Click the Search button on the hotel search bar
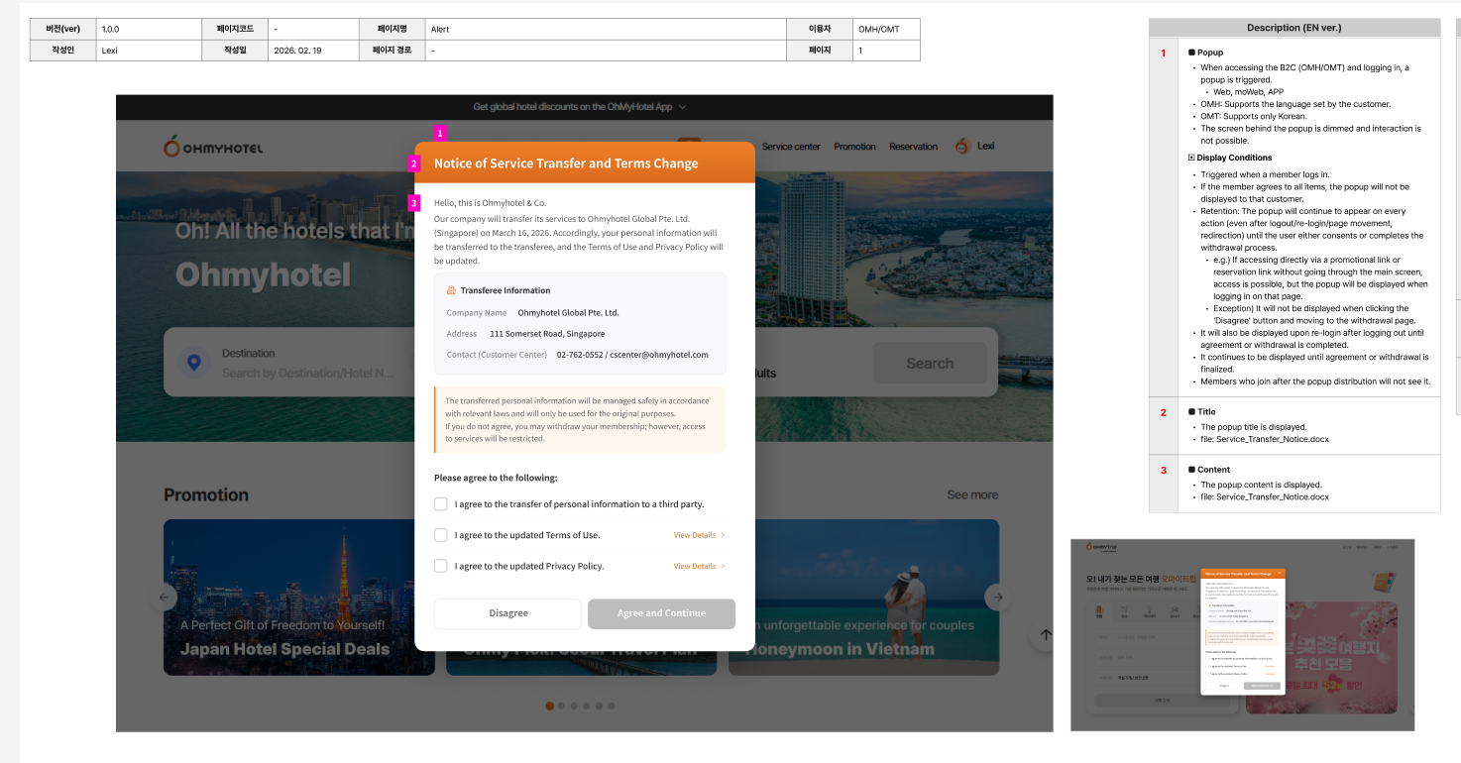The height and width of the screenshot is (763, 1461). (930, 364)
